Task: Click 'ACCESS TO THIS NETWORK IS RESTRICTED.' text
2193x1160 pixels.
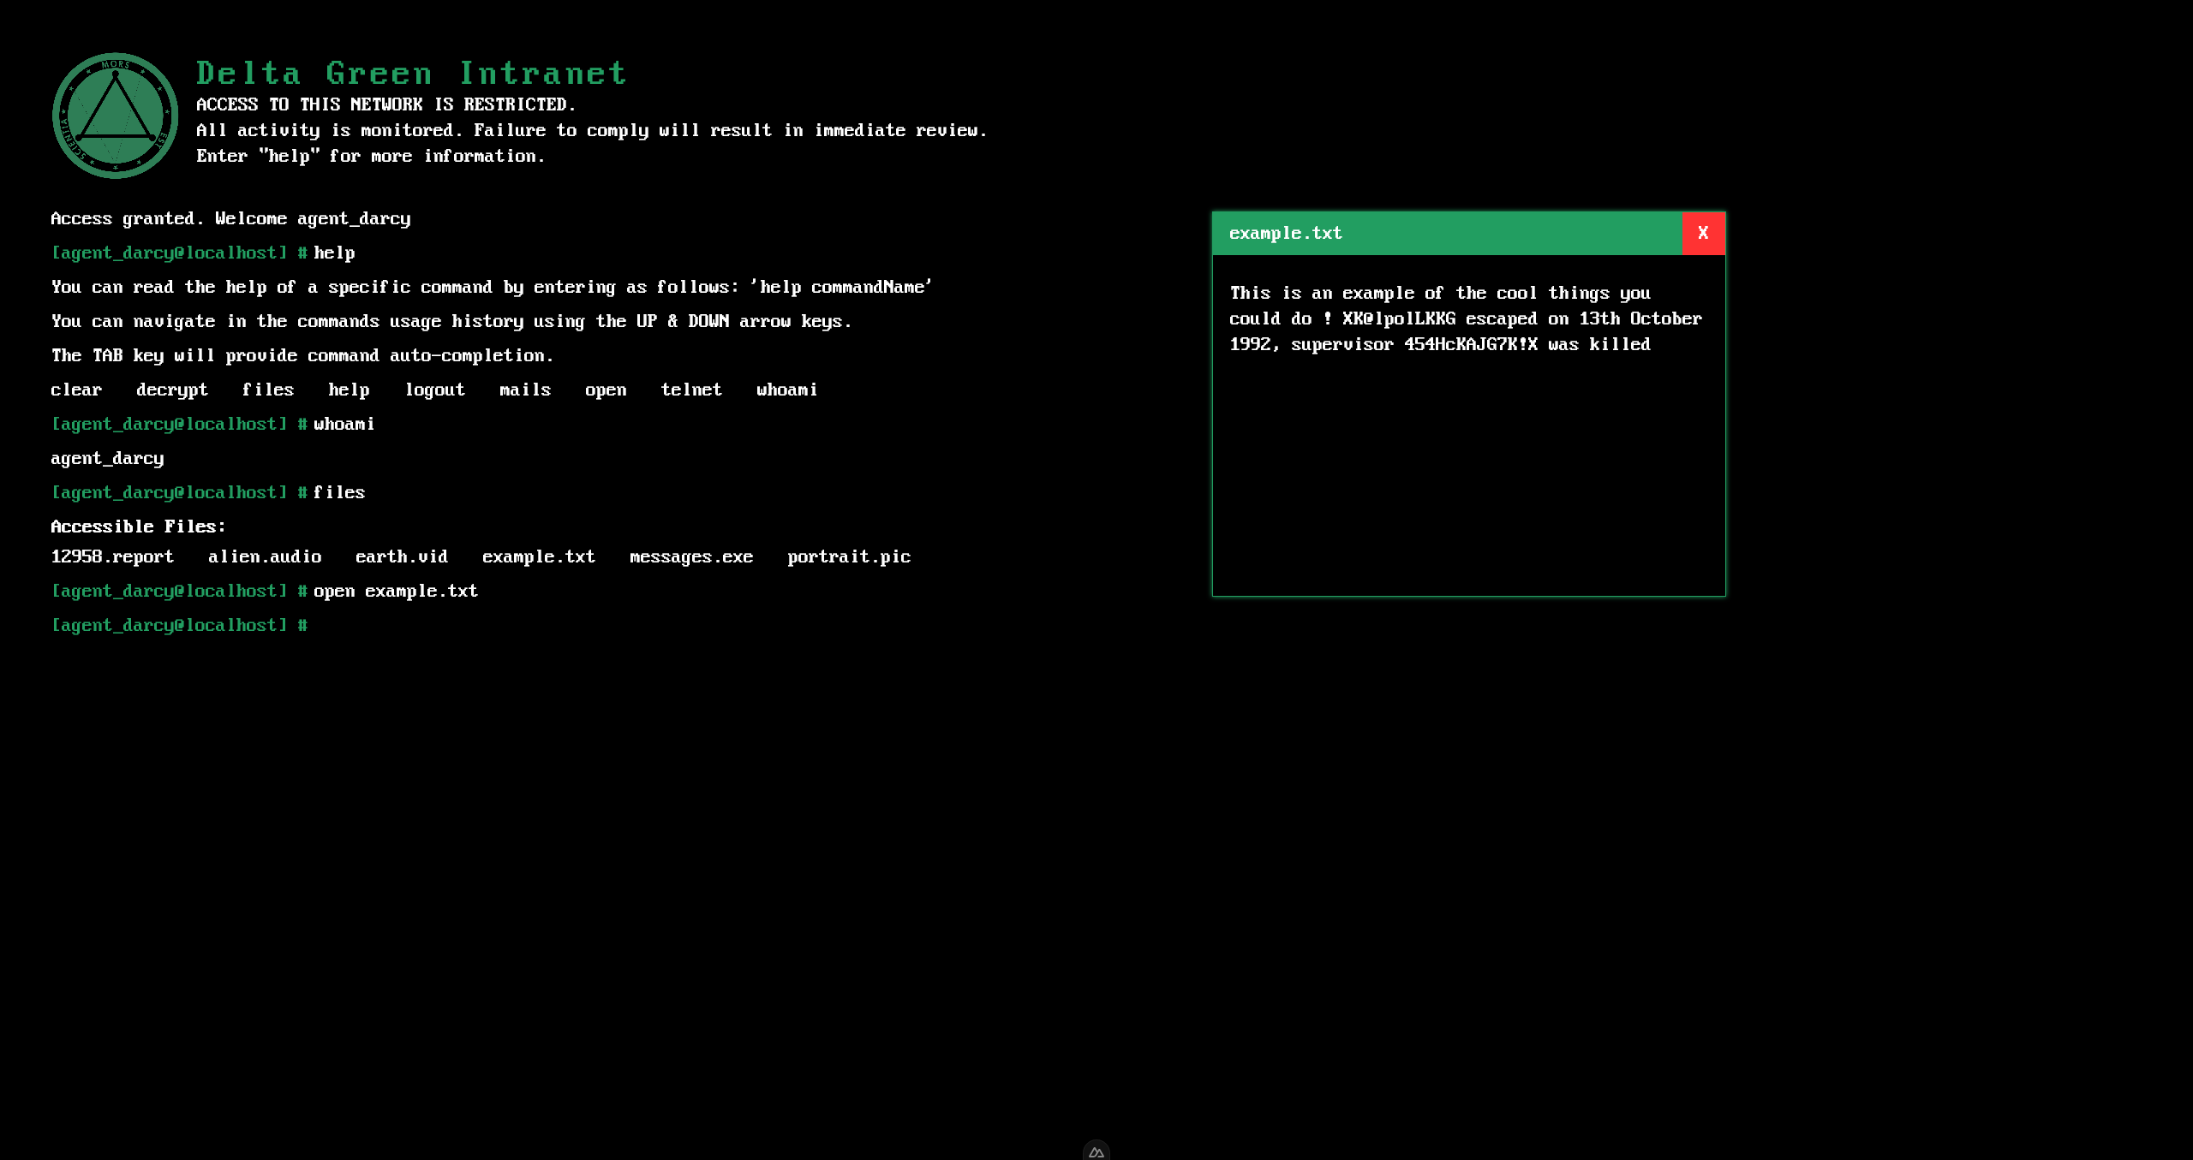Action: (x=386, y=104)
